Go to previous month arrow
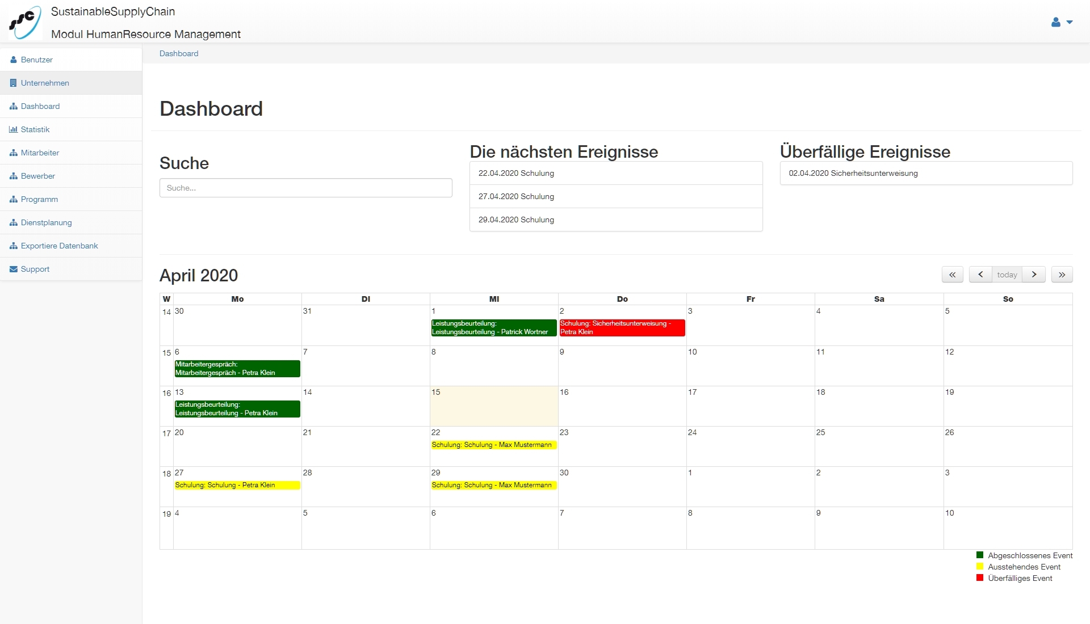Image resolution: width=1090 pixels, height=624 pixels. click(x=980, y=275)
